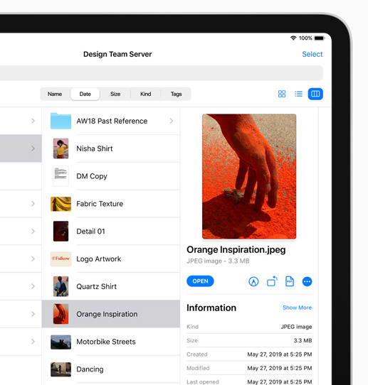Check the Wi-Fi status icon
Viewport: 368px width, 385px height.
click(293, 38)
